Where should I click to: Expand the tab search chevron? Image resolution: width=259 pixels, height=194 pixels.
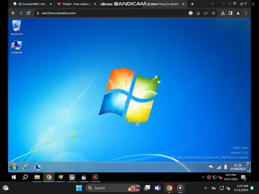213,3
